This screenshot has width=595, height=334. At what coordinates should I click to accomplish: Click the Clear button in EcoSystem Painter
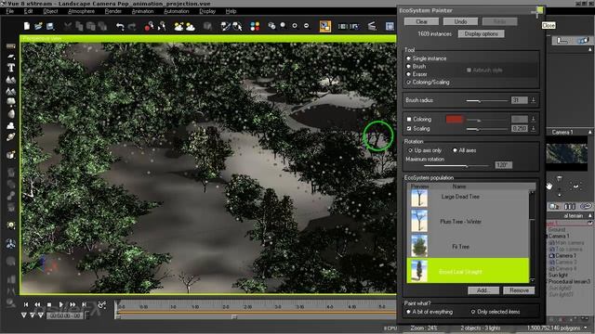(421, 21)
